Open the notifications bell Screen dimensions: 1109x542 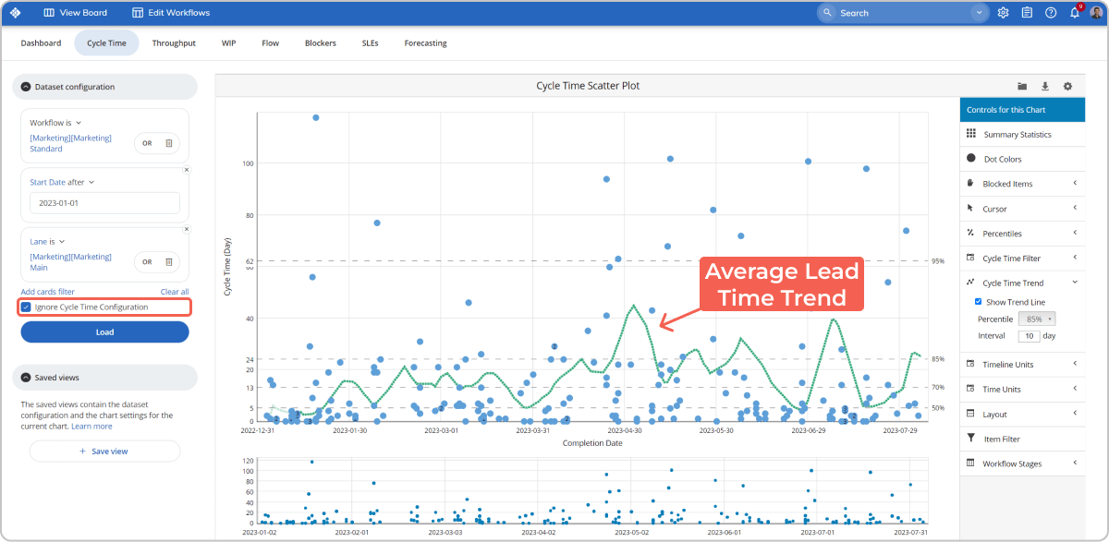[1074, 13]
